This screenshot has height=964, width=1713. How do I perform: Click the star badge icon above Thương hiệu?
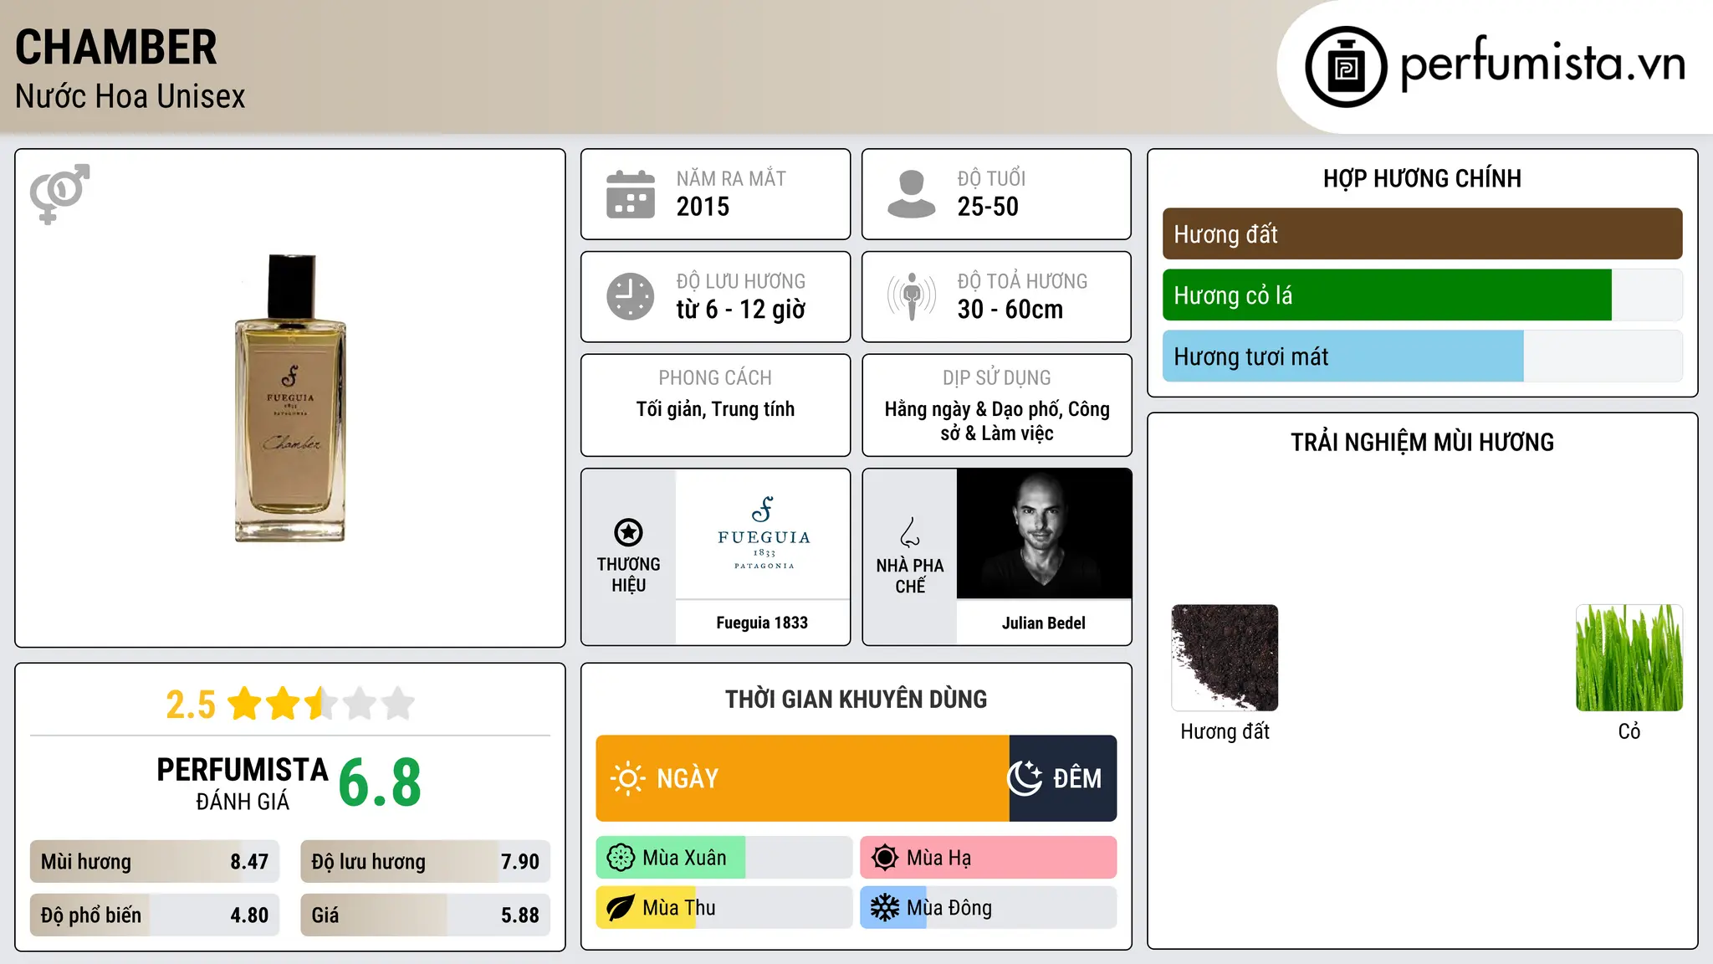click(x=628, y=532)
